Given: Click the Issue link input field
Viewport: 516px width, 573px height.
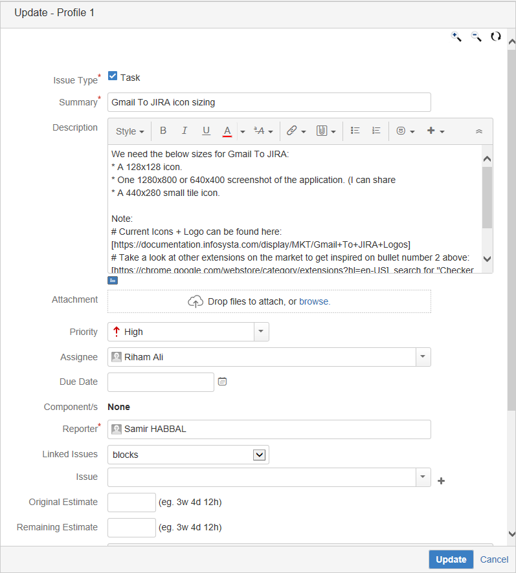Looking at the screenshot, I should [x=262, y=477].
